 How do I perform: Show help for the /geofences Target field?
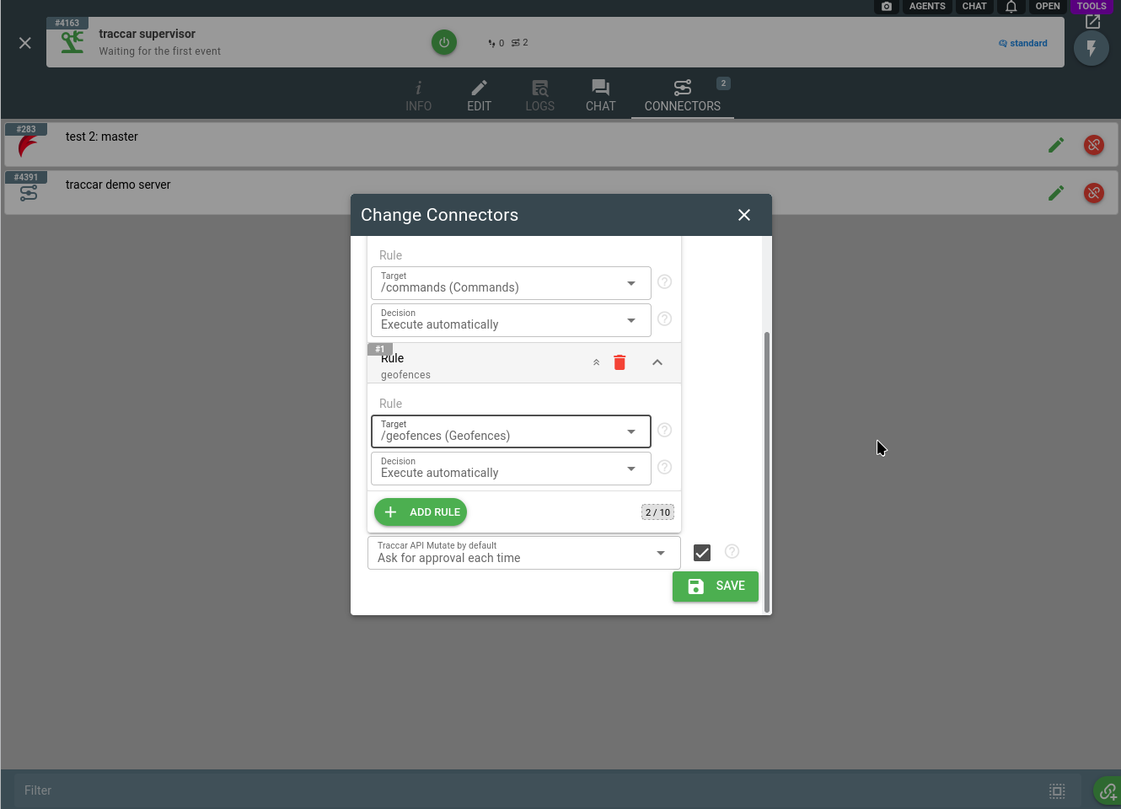(664, 430)
